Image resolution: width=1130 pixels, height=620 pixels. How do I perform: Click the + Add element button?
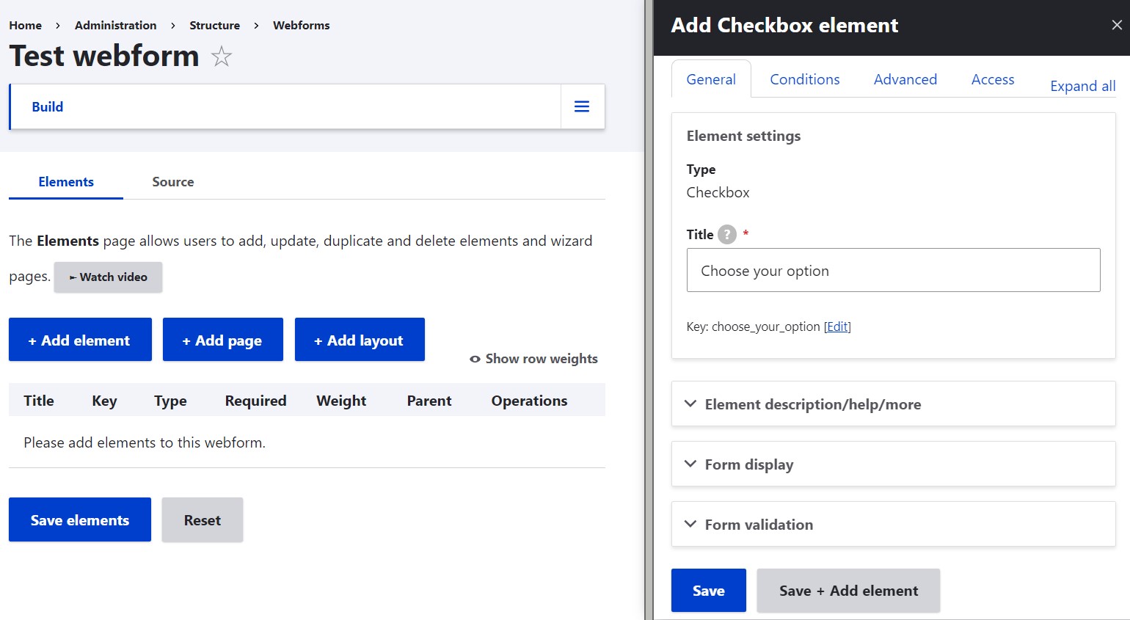[79, 339]
